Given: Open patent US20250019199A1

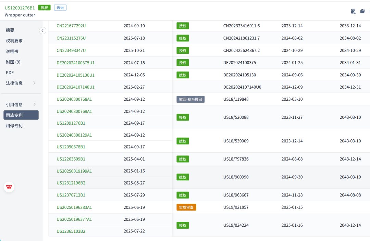Looking at the screenshot, I should pyautogui.click(x=74, y=171).
